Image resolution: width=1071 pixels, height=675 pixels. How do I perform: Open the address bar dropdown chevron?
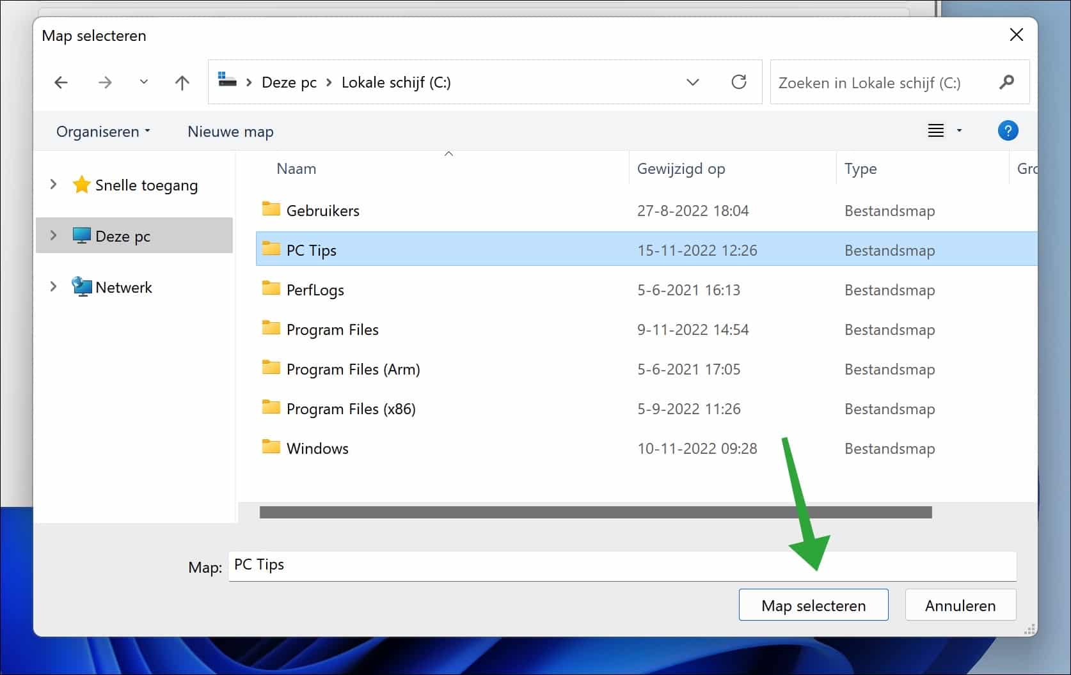pos(693,82)
